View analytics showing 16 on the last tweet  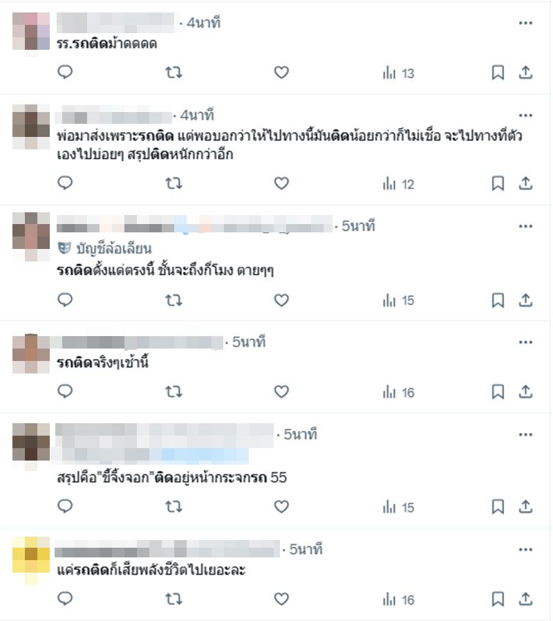pyautogui.click(x=398, y=600)
